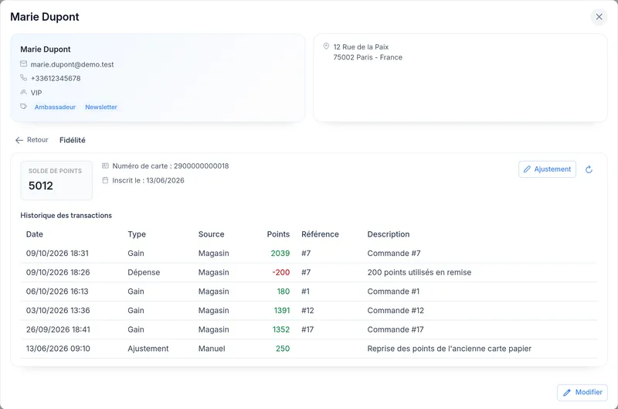Click the refresh loyalty icon
The image size is (618, 409).
pyautogui.click(x=589, y=169)
